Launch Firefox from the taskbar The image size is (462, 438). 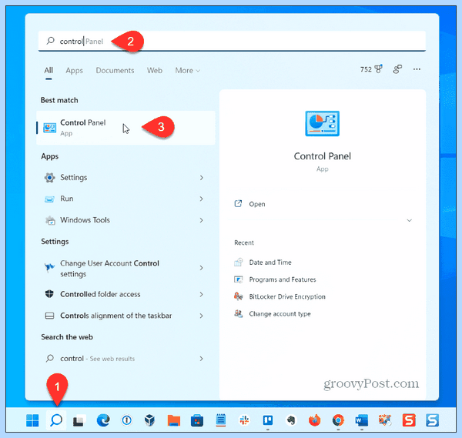pyautogui.click(x=315, y=420)
